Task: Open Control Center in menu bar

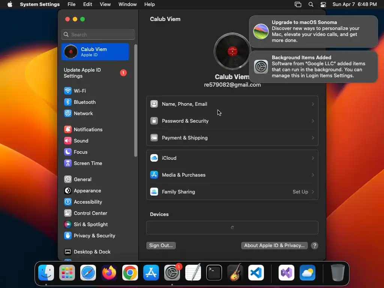Action: point(323,4)
